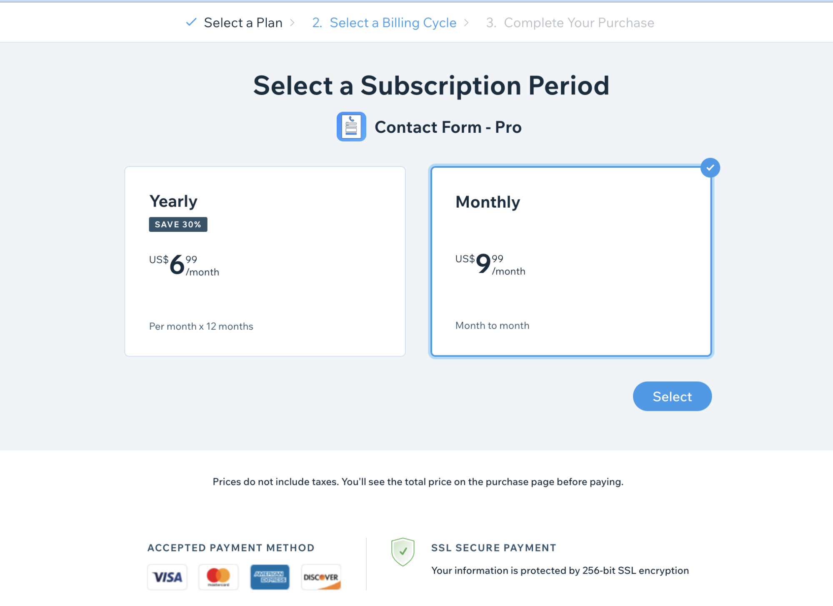
Task: Click the Contact Form - Pro title
Action: pos(448,127)
